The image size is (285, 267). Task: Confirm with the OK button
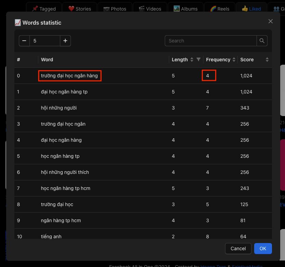[x=263, y=249]
